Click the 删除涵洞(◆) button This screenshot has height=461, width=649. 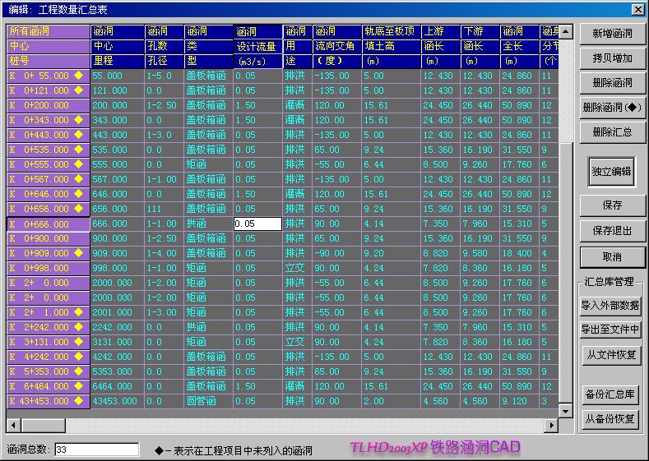612,108
